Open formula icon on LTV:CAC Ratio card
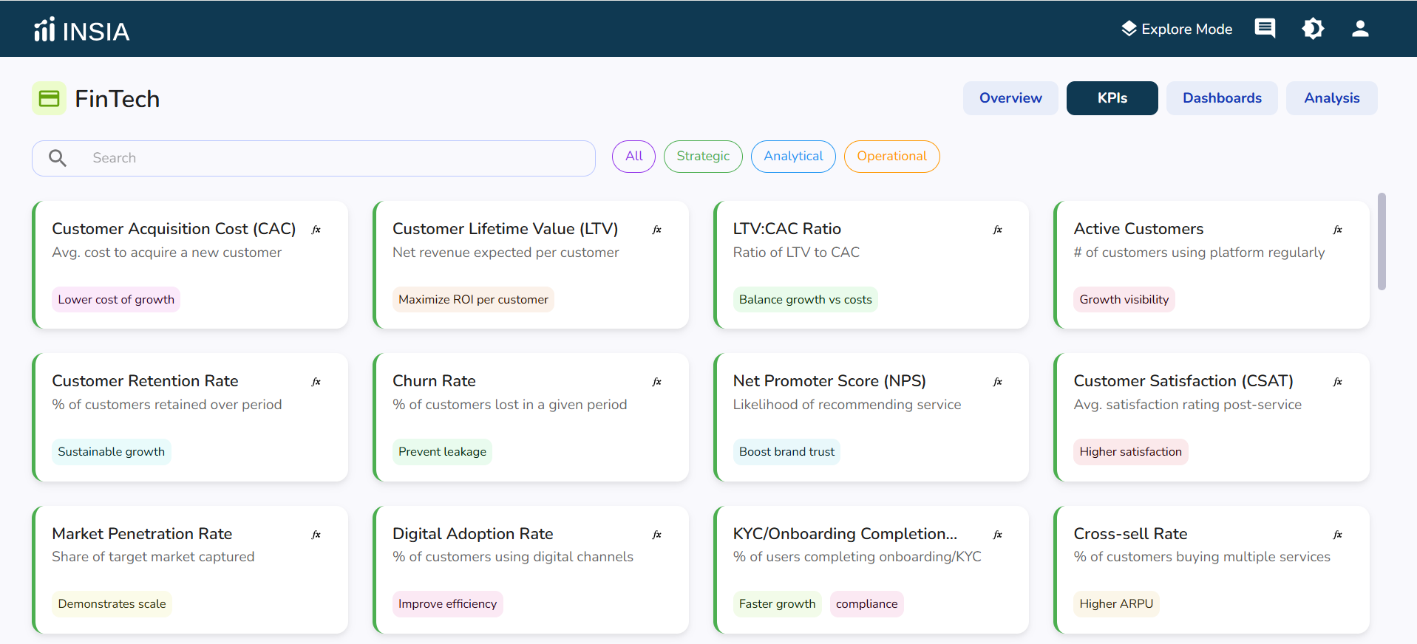The width and height of the screenshot is (1417, 644). coord(998,230)
